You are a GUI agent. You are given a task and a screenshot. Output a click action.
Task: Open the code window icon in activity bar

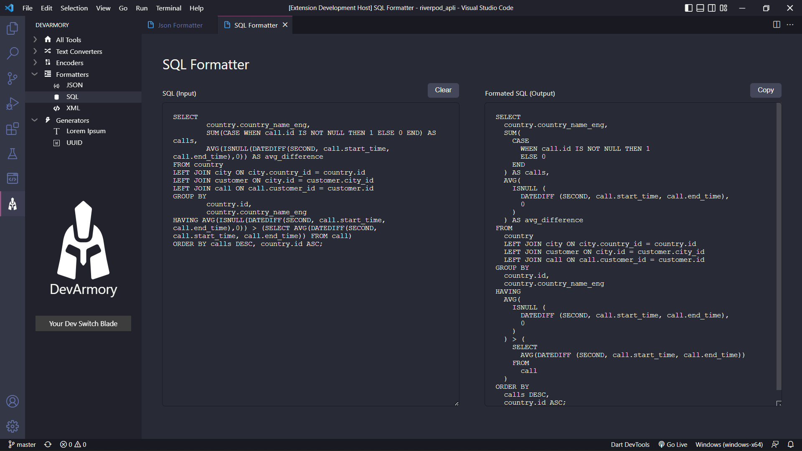pos(13,179)
